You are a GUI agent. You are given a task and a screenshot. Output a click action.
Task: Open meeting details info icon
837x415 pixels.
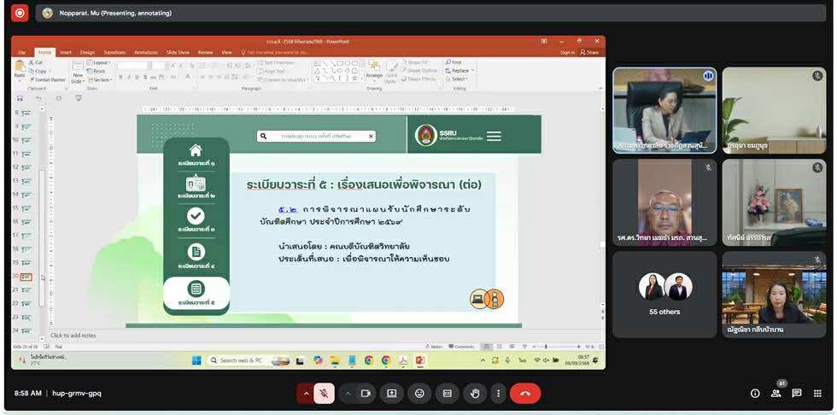(754, 394)
